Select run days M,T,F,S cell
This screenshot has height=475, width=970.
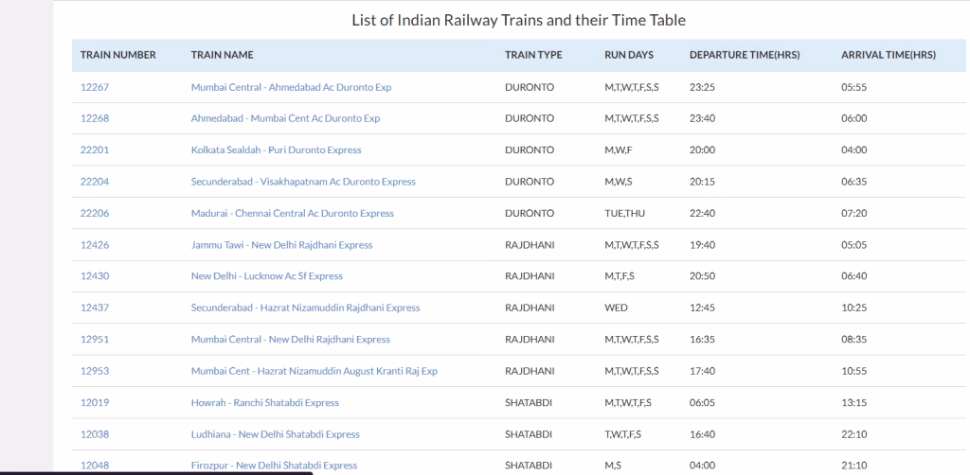(x=620, y=276)
